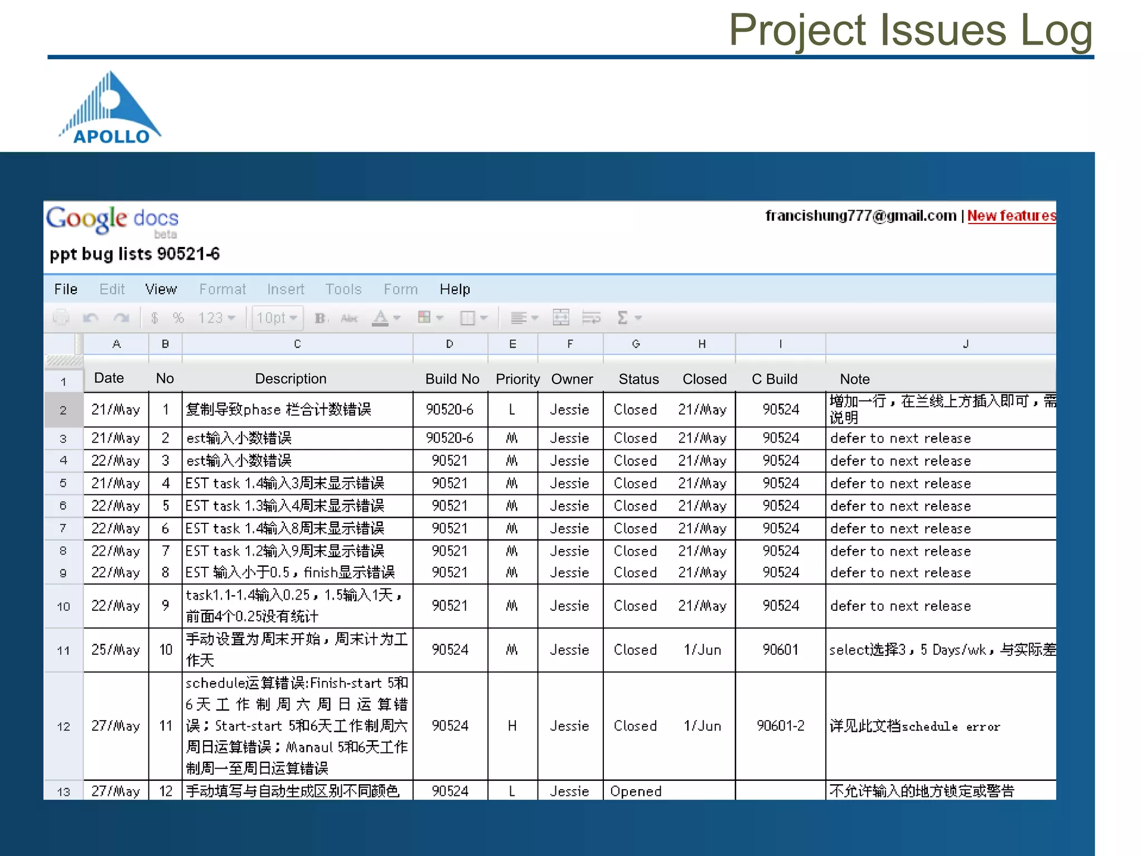Open the background color grid dropdown
Image resolution: width=1142 pixels, height=856 pixels.
pyautogui.click(x=430, y=318)
